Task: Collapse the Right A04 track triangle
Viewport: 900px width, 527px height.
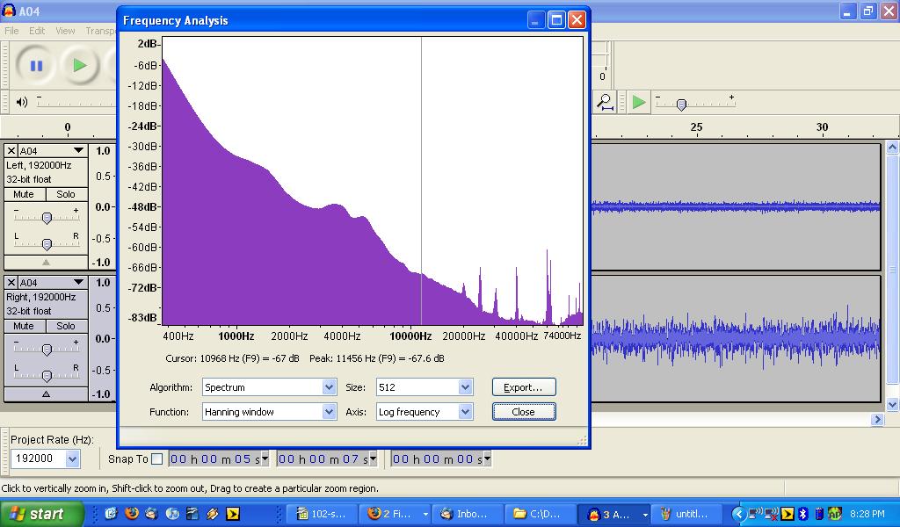Action: tap(46, 394)
